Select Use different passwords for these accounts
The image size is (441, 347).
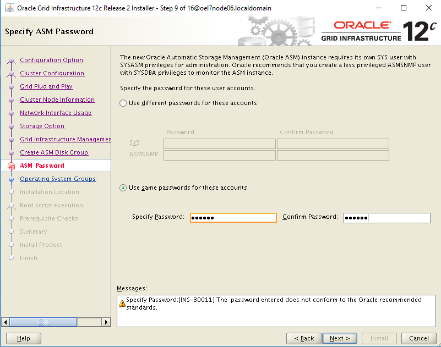pos(123,103)
